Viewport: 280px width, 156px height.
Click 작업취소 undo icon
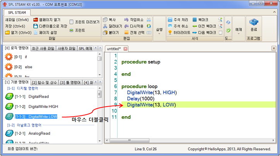pyautogui.click(x=126, y=20)
